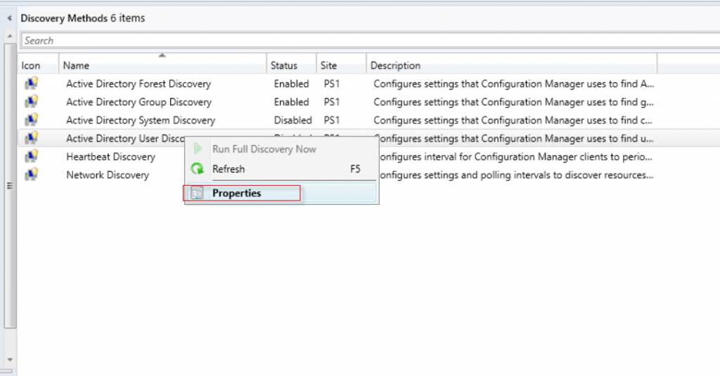Click the Active Directory Forest Discovery row icon
The height and width of the screenshot is (376, 720).
[x=31, y=83]
